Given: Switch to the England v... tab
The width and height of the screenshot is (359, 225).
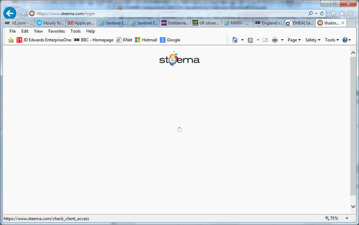Looking at the screenshot, I should pyautogui.click(x=269, y=23).
